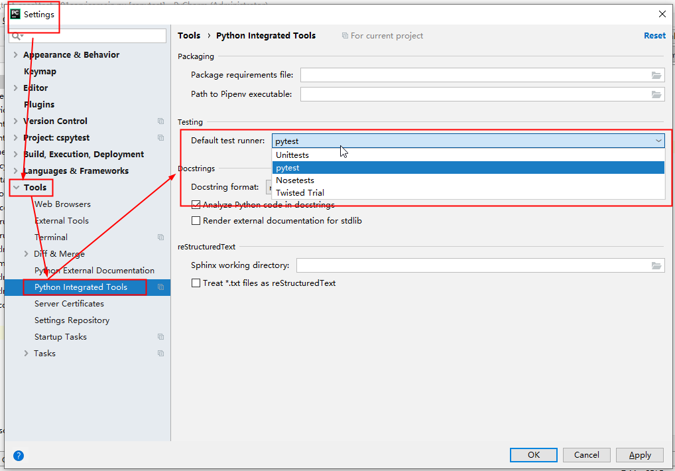Expand Build, Execution, Deployment section
Image resolution: width=675 pixels, height=471 pixels.
15,154
